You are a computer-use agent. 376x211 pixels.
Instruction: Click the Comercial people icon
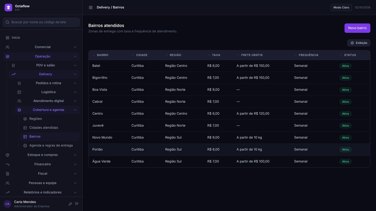click(x=8, y=47)
